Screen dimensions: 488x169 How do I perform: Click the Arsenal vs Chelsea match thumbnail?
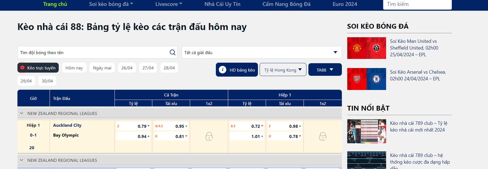[366, 79]
